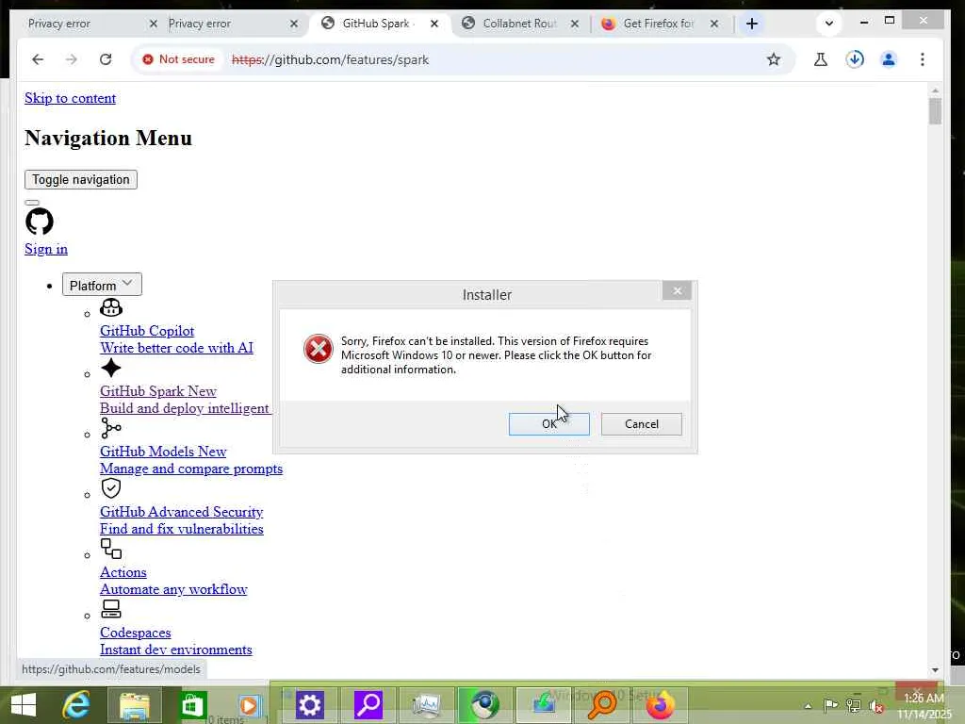The height and width of the screenshot is (724, 965).
Task: Open the taskbar clock showing 1:26 AM
Action: click(x=924, y=706)
